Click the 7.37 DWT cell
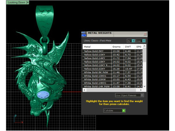The height and width of the screenshot is (131, 175). (x=129, y=72)
